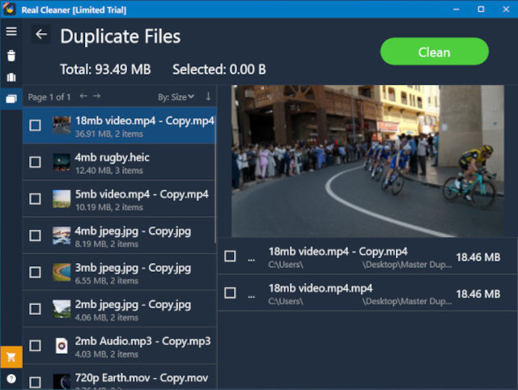Select '2mb Audio.mp3 - Copy.mp3' list entry

119,345
